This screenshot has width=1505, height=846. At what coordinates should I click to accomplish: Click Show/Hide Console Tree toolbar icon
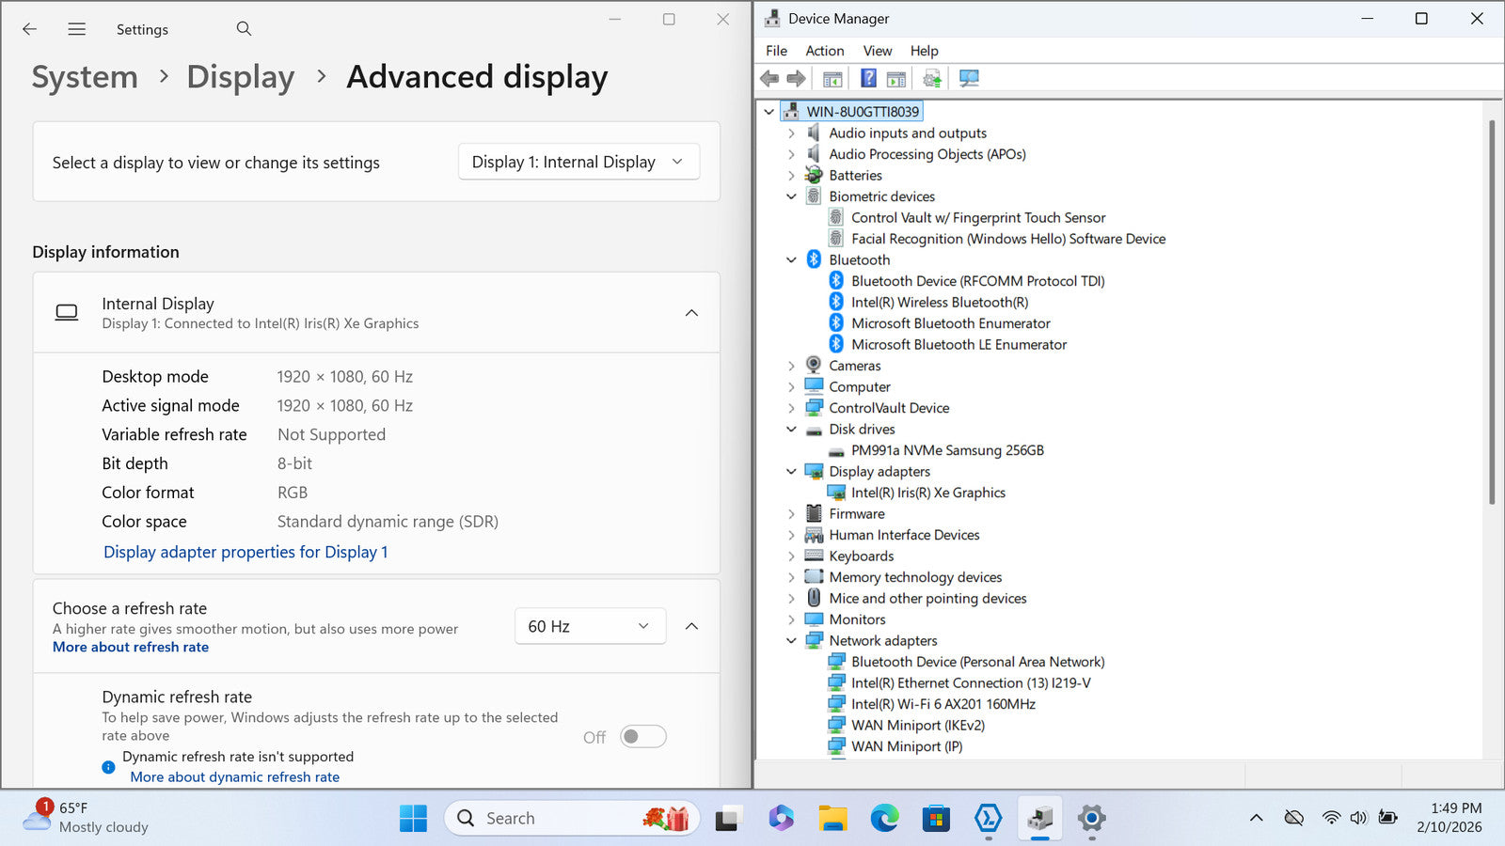coord(832,78)
